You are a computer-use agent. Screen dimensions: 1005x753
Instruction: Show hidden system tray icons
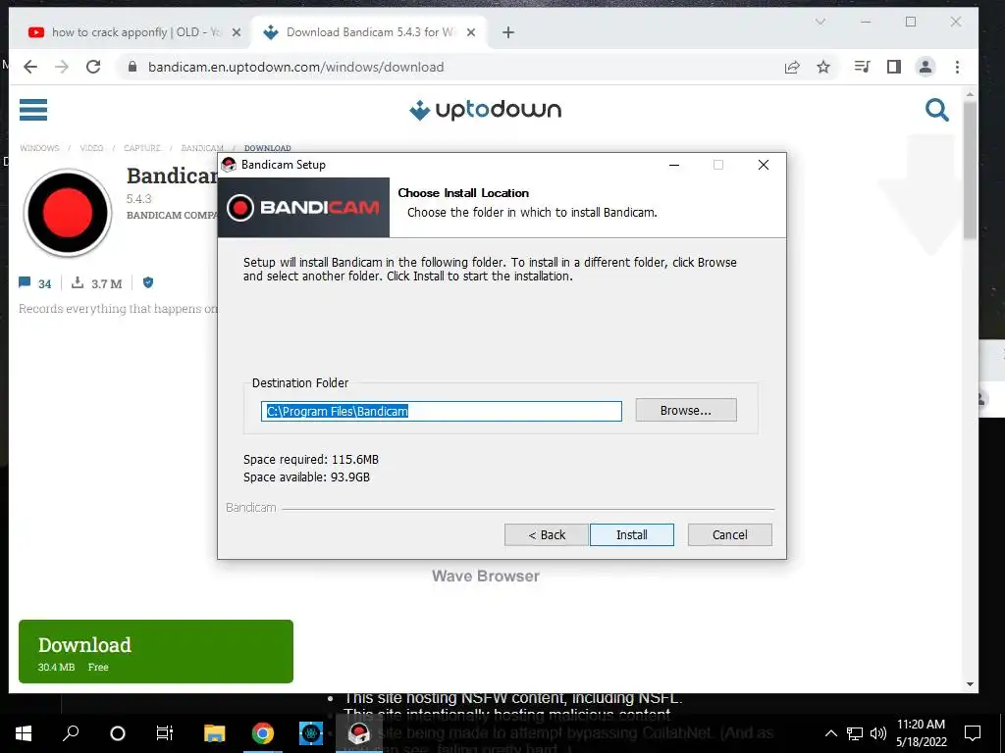click(830, 733)
